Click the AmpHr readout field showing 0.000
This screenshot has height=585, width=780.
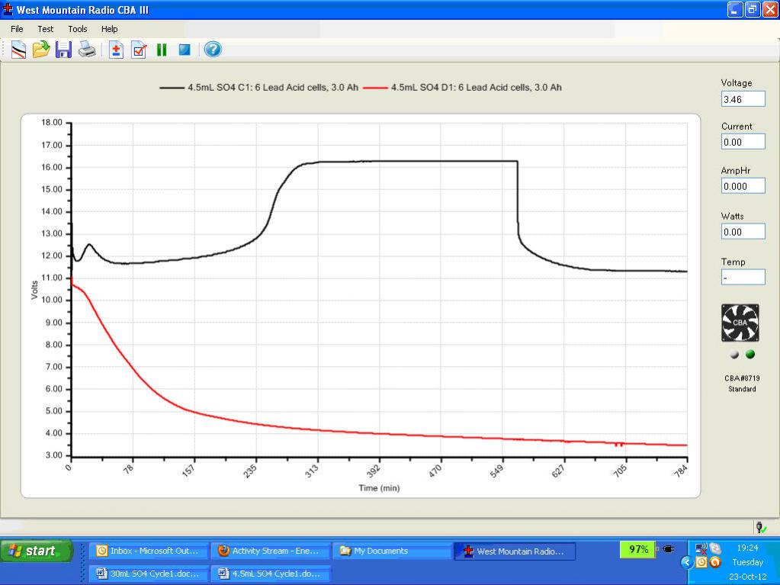click(743, 186)
